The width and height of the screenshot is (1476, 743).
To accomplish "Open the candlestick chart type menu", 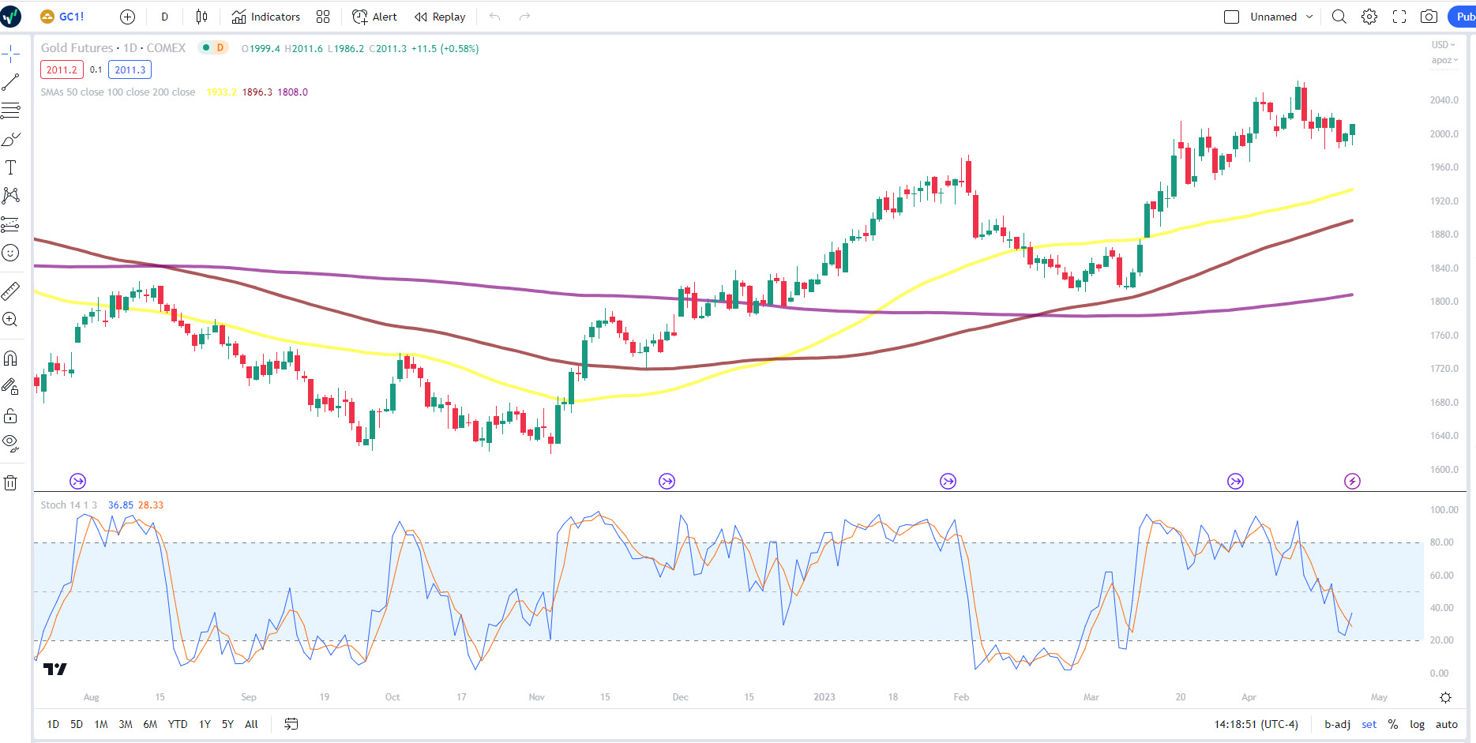I will (x=201, y=17).
